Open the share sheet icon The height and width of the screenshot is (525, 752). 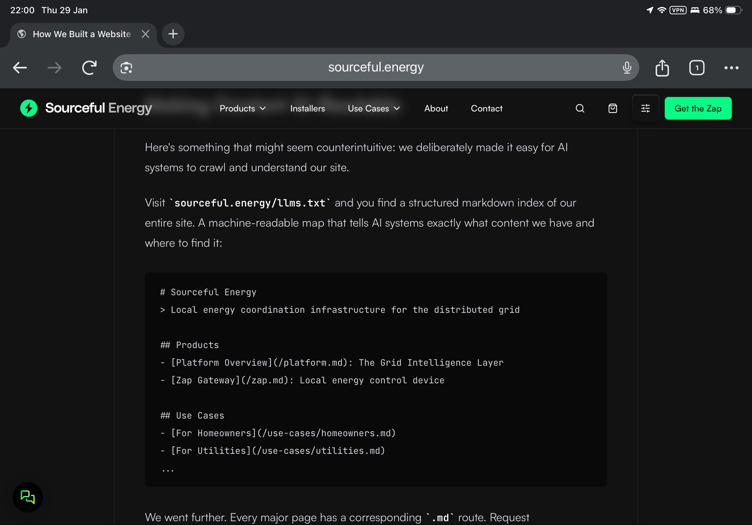pyautogui.click(x=662, y=68)
